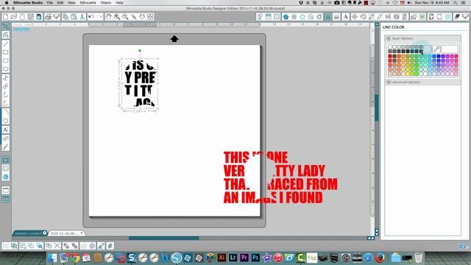
Task: Click the Delete X icon in the bottom toolbar
Action: [57, 246]
